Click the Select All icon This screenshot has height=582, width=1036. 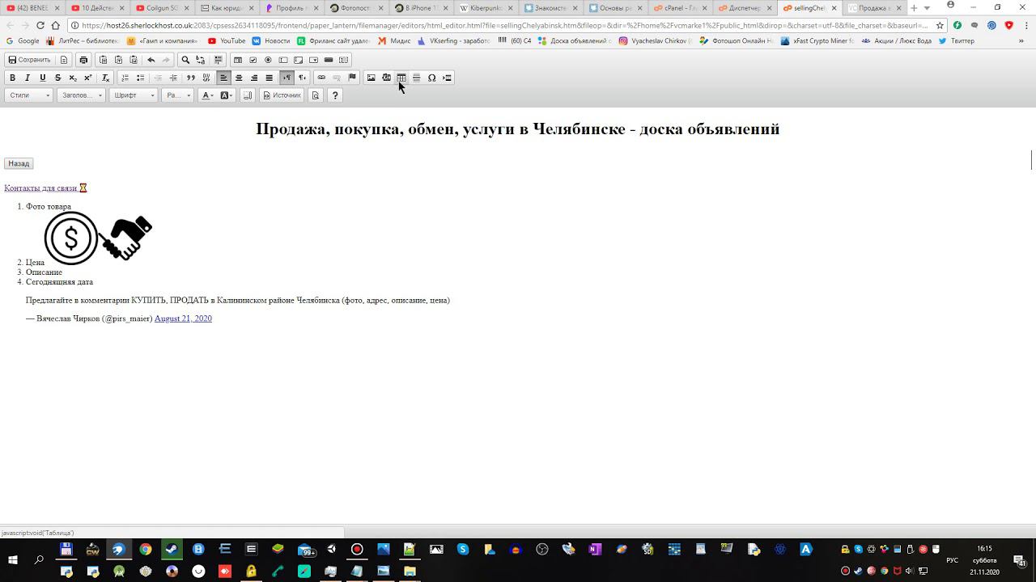click(219, 60)
